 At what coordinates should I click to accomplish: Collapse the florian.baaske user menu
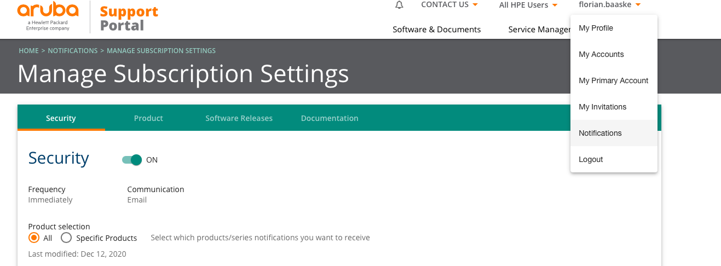[609, 5]
